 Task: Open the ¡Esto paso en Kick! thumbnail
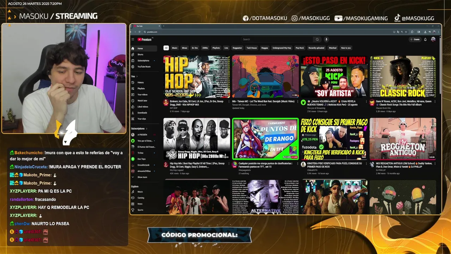[334, 77]
